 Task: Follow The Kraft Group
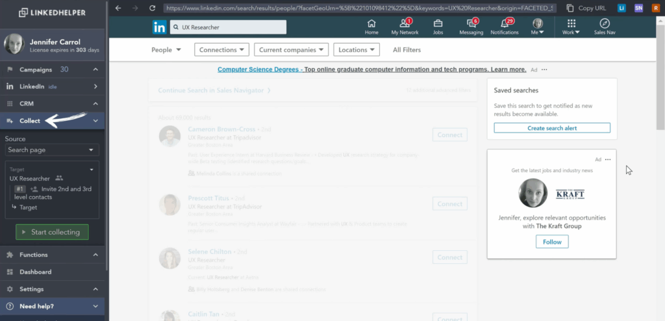point(551,242)
